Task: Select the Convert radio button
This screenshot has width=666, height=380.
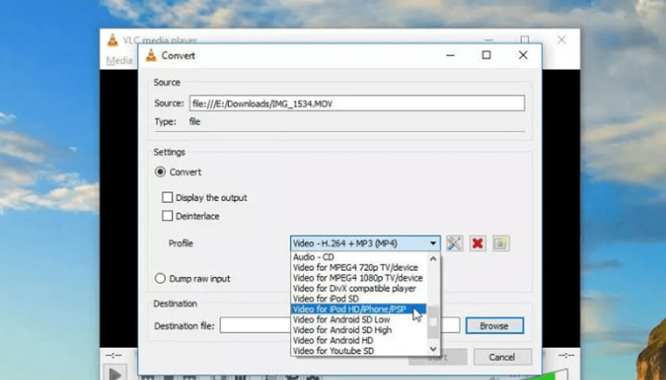Action: [160, 172]
